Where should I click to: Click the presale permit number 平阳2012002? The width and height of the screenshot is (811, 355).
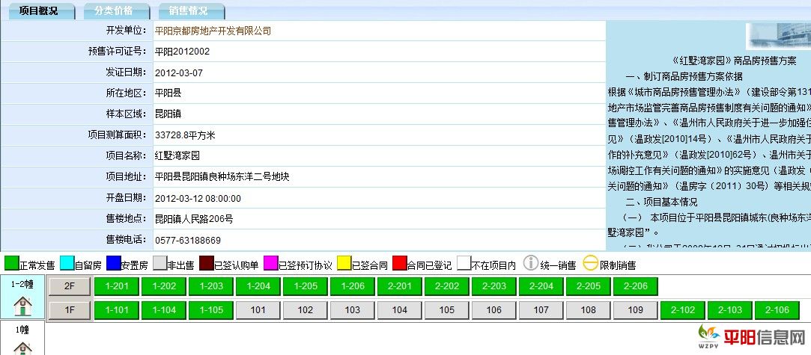[183, 52]
